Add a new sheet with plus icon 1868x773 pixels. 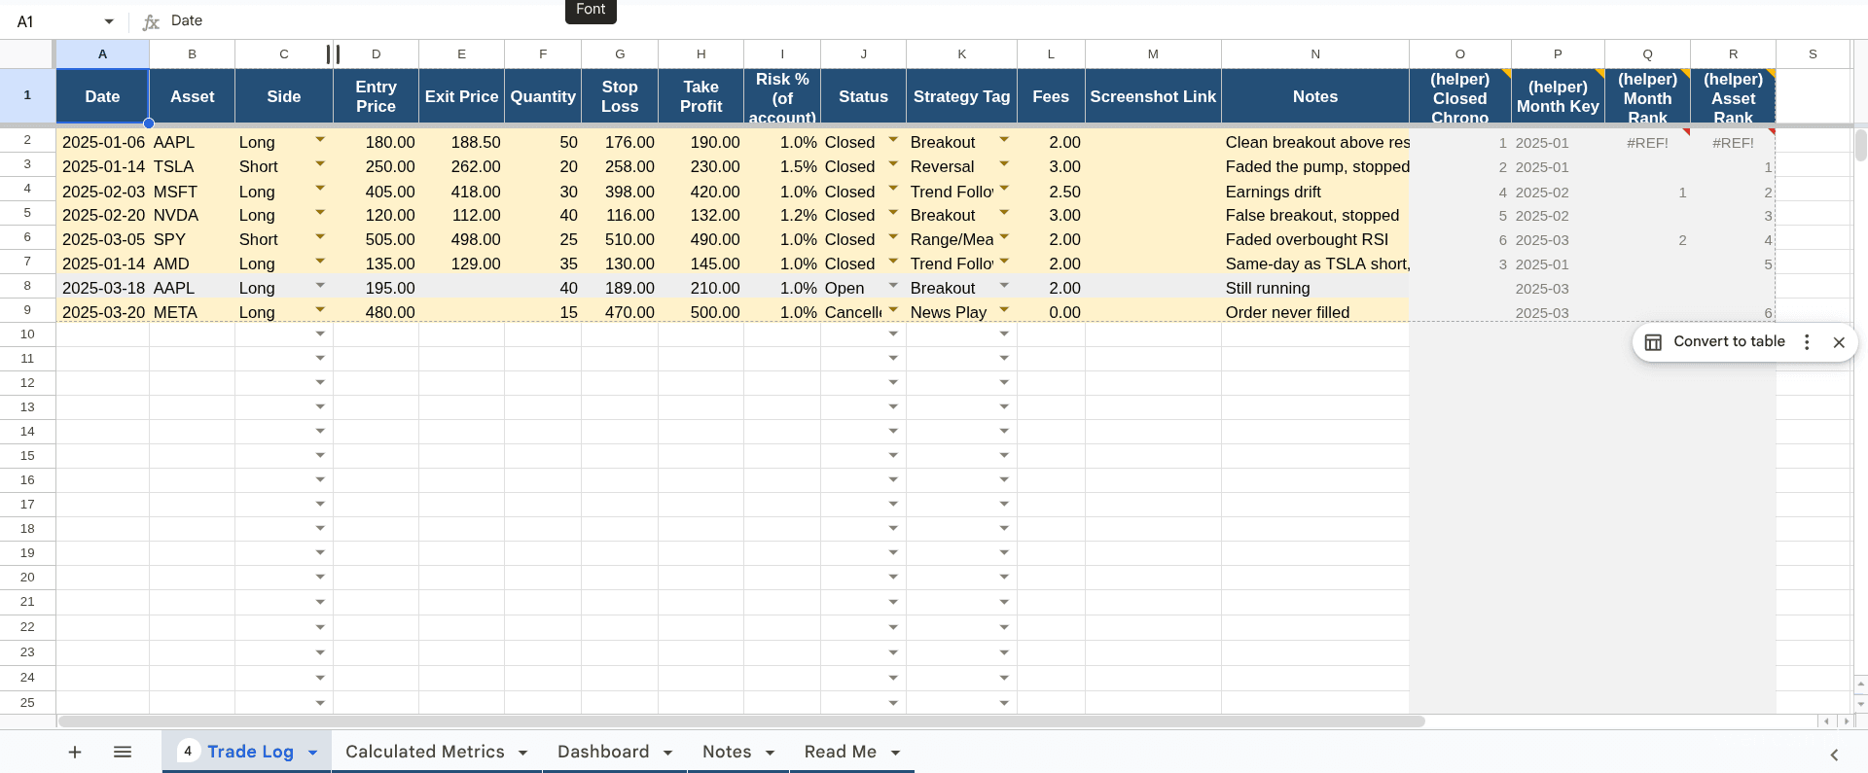coord(75,752)
